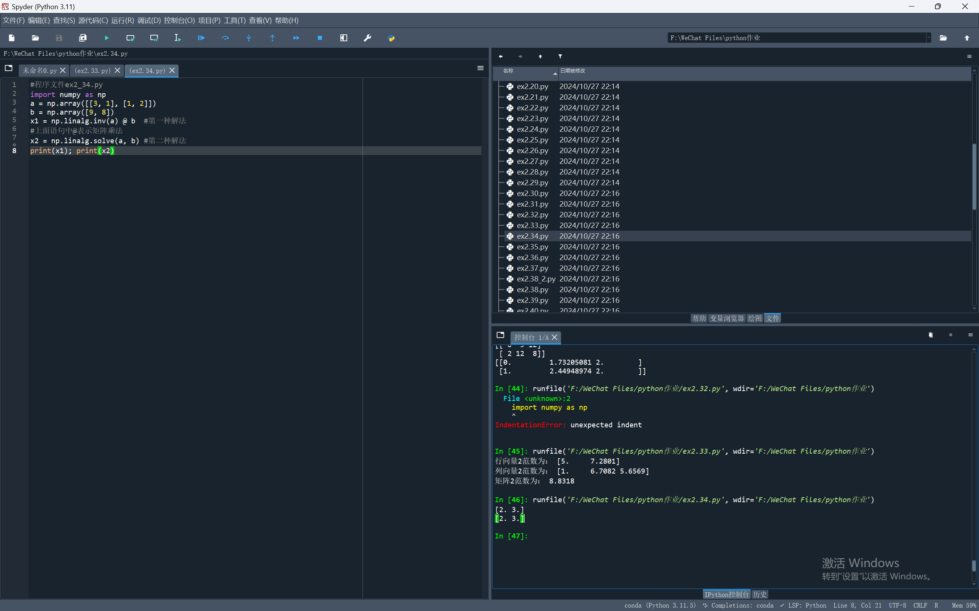This screenshot has height=611, width=979.
Task: Run file with green play icon
Action: pos(107,38)
